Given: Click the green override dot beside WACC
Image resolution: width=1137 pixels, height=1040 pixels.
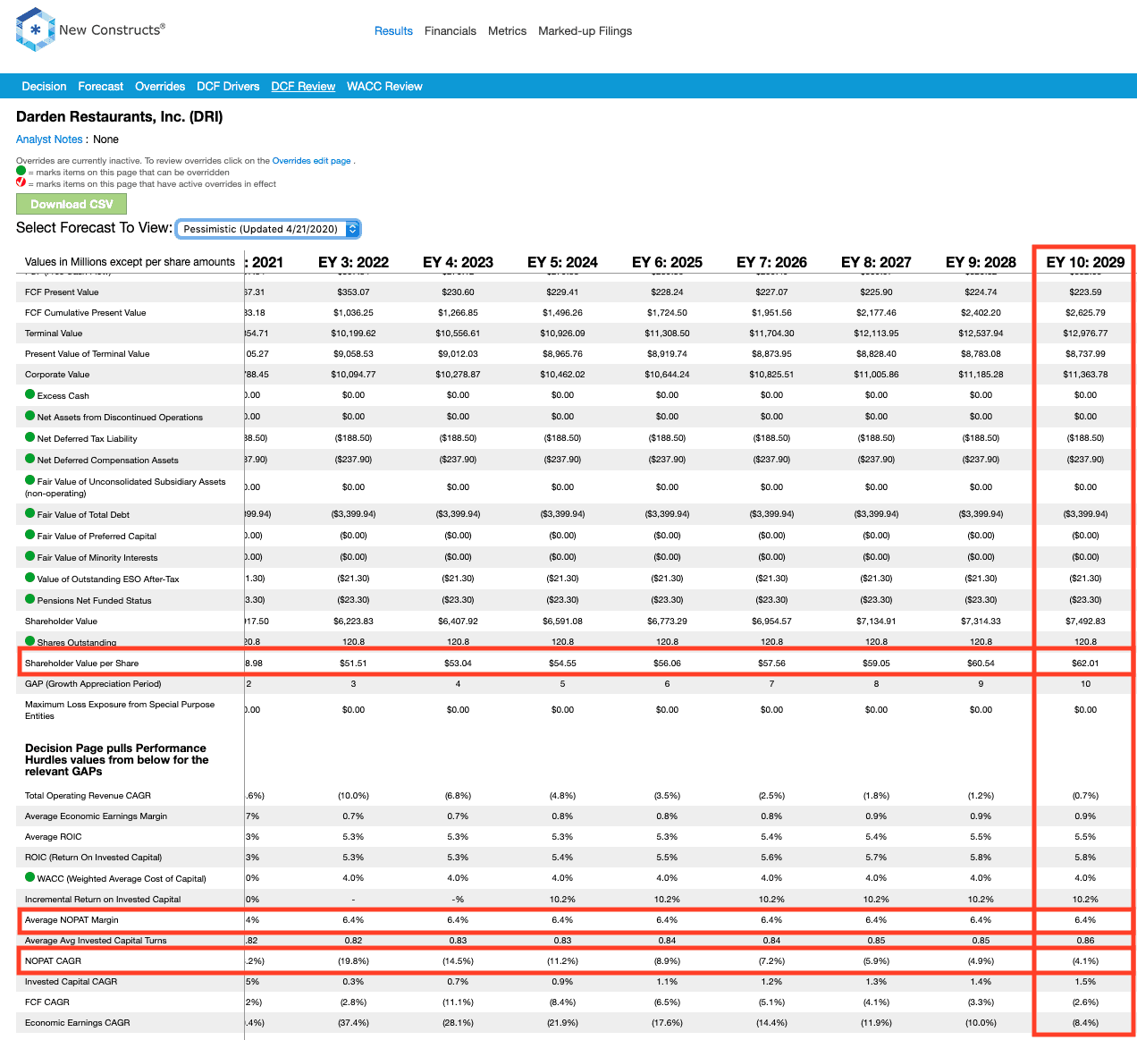Looking at the screenshot, I should [30, 877].
